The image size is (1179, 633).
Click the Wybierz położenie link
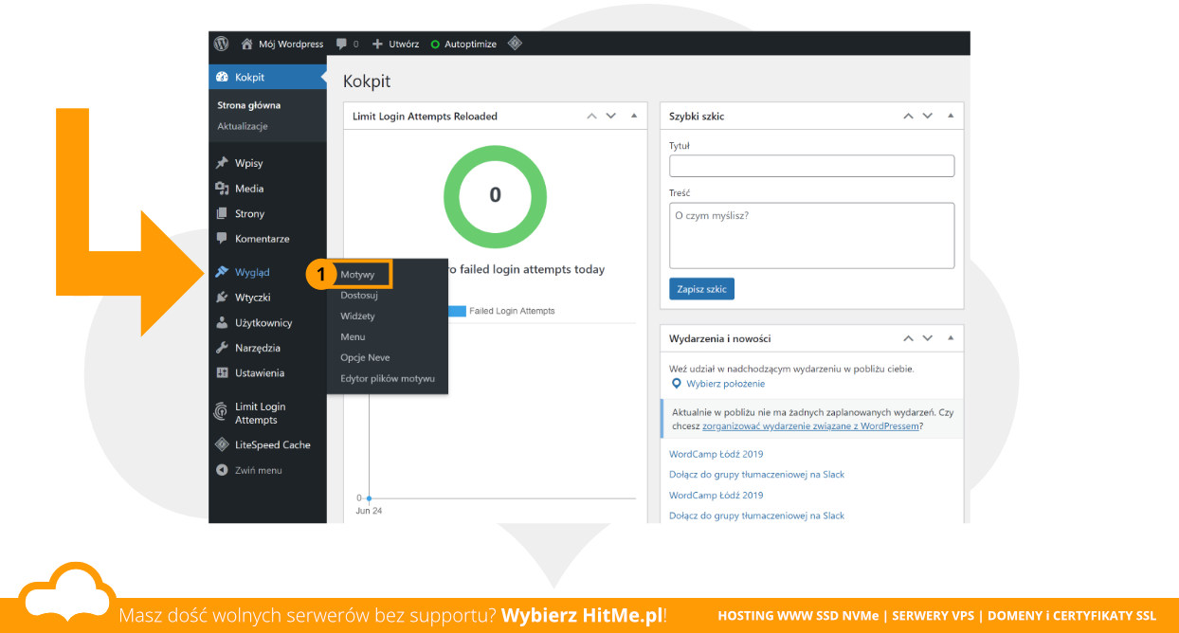[x=725, y=384]
